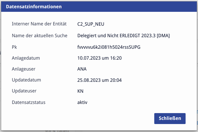Click the Schließen button
The height and width of the screenshot is (132, 198).
170,118
